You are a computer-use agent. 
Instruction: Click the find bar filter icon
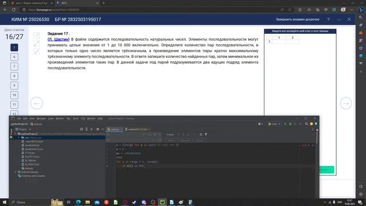click(206, 134)
